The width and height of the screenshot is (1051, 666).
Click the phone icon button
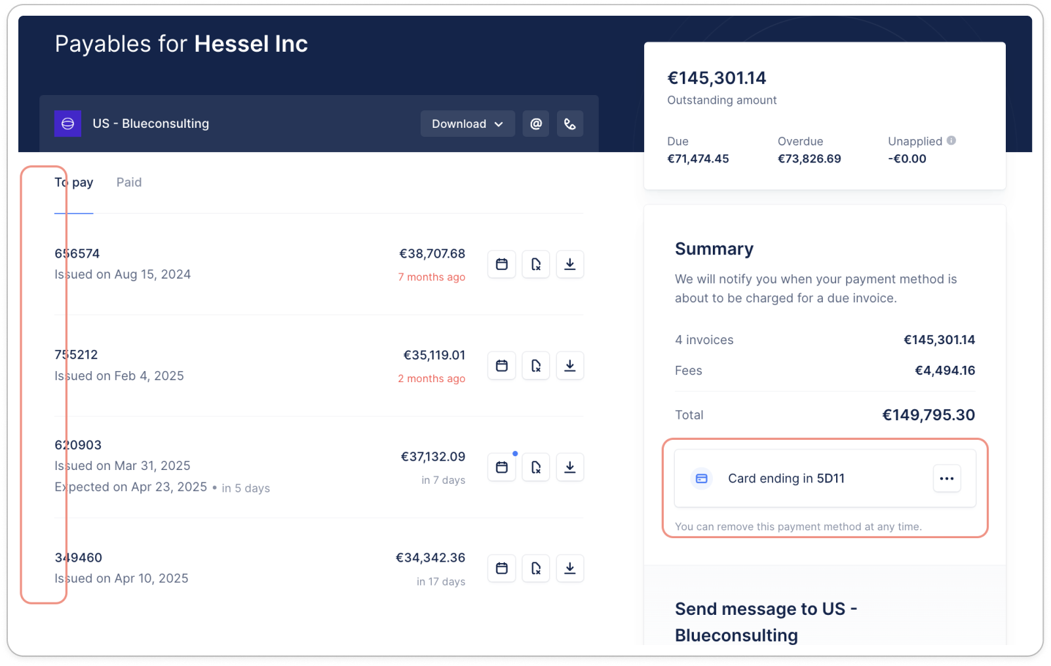click(x=570, y=124)
